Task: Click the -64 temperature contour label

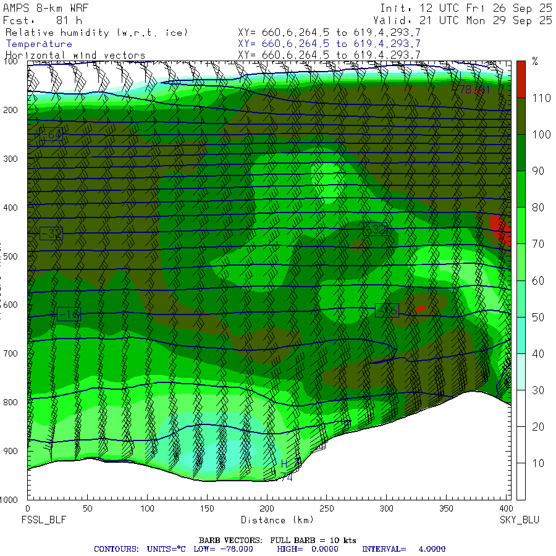Action: (x=52, y=135)
